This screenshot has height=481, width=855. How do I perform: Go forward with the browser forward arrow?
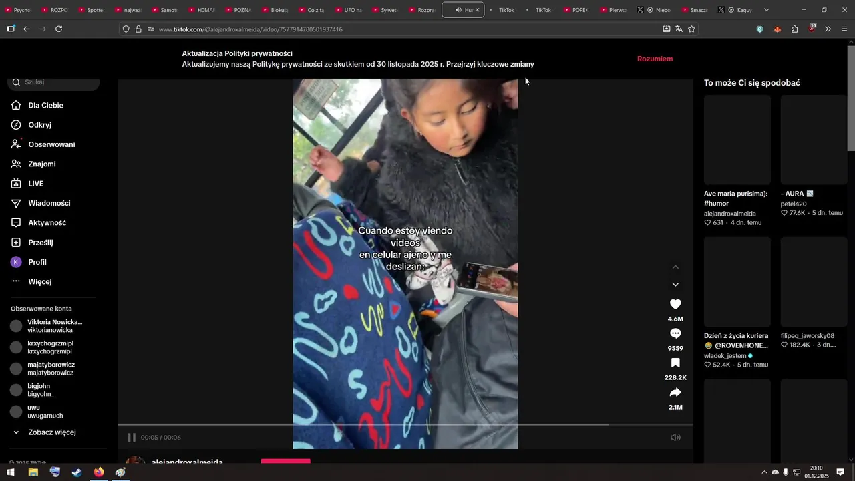click(43, 29)
